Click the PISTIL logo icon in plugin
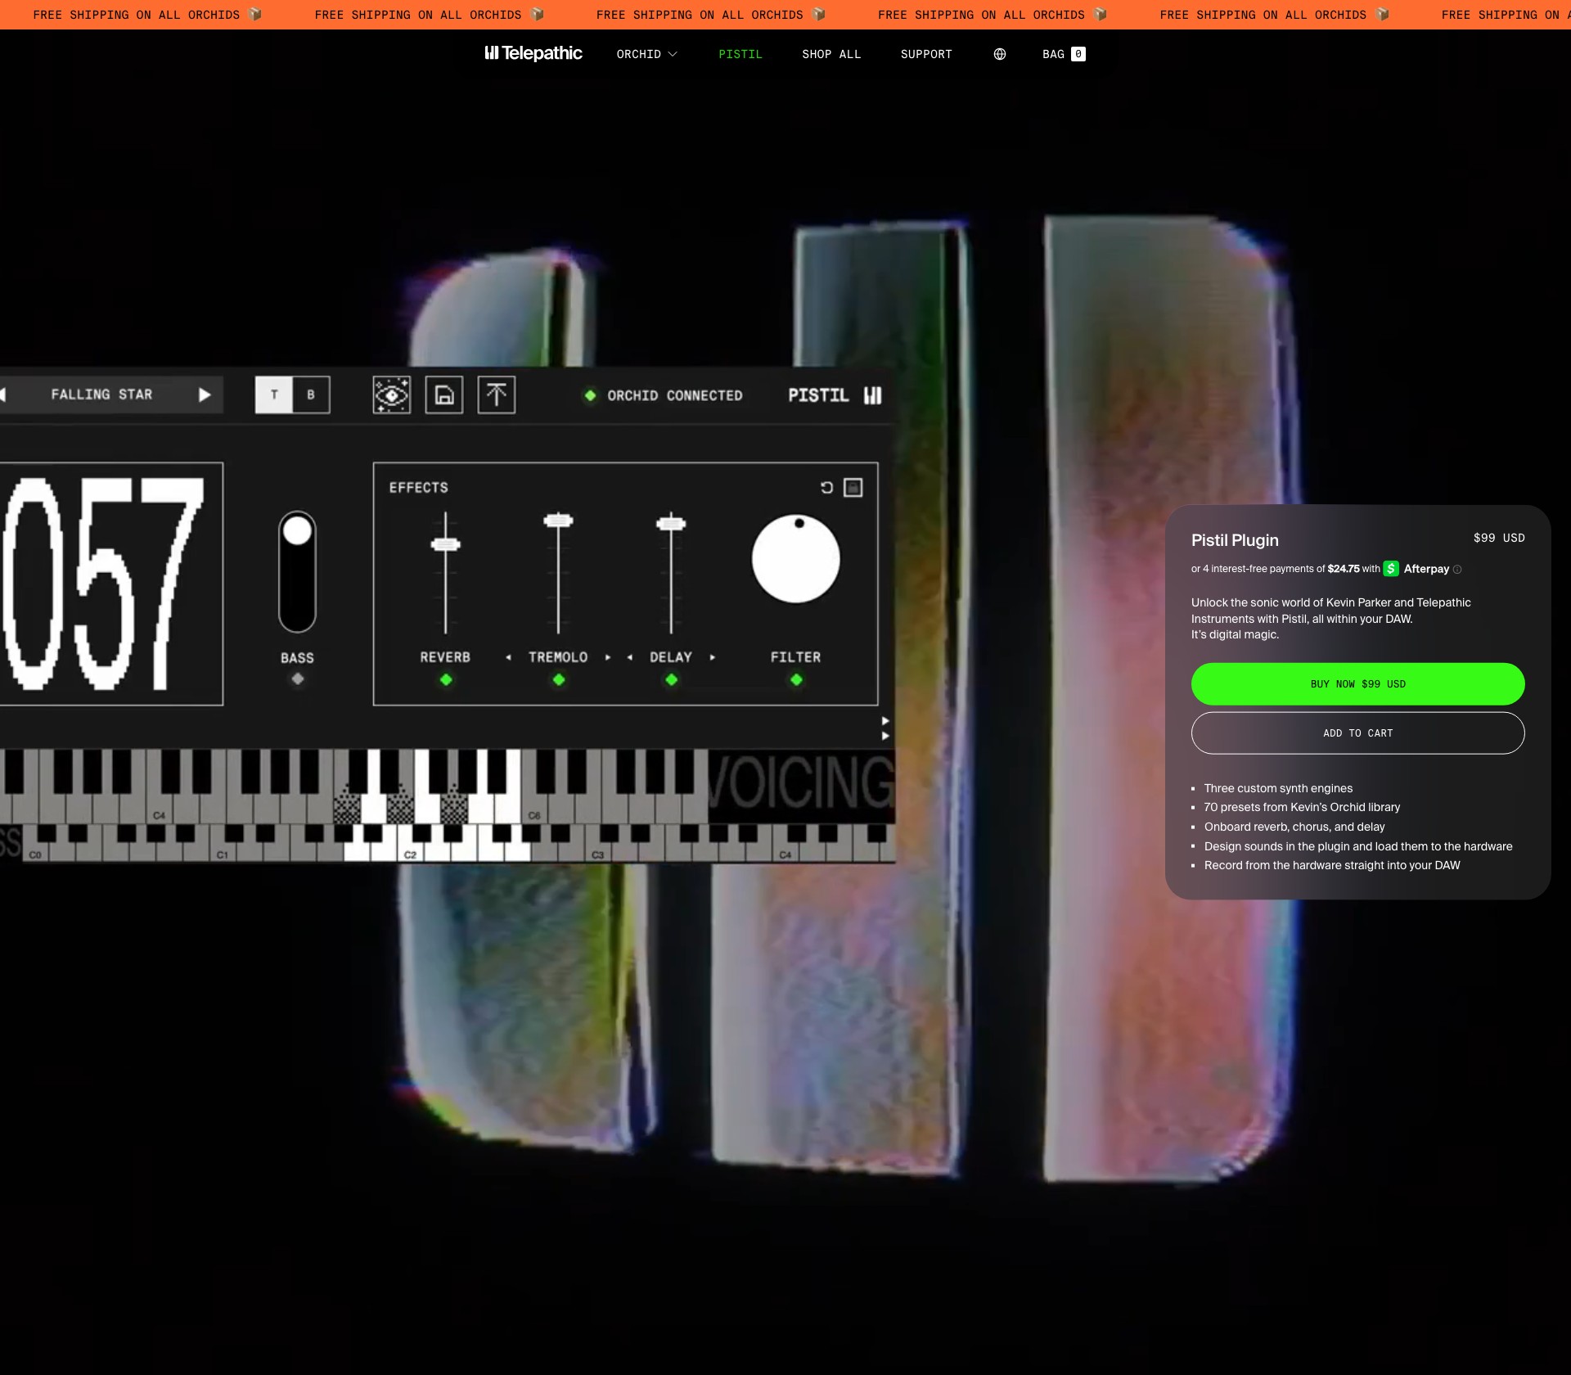Viewport: 1571px width, 1375px height. pos(873,395)
